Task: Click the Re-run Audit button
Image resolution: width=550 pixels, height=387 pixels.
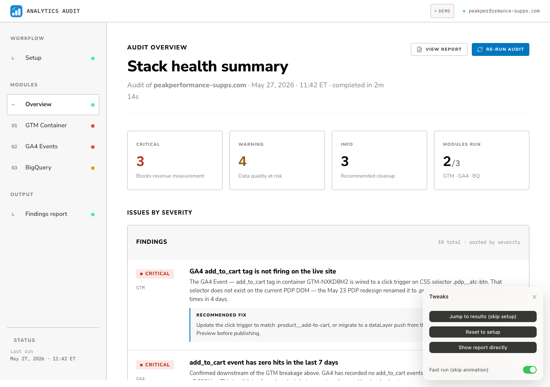Action: pyautogui.click(x=501, y=49)
